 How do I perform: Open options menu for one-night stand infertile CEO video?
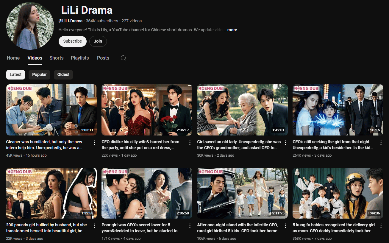(x=285, y=226)
